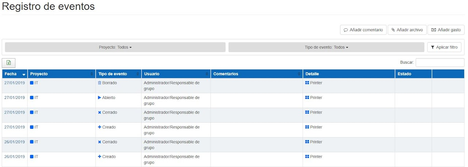
Task: Click the plus icon beside first Creado
Action: [99, 127]
